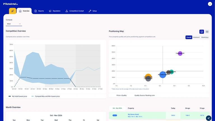Click Price x Quality label
The width and height of the screenshot is (215, 121).
121,95
